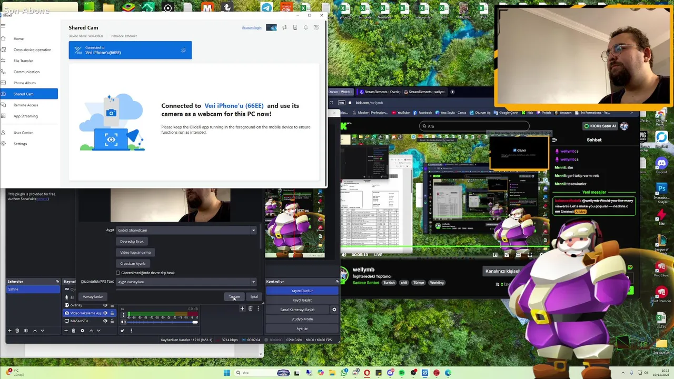Click the phone device icon in GlideX header

pyautogui.click(x=295, y=27)
